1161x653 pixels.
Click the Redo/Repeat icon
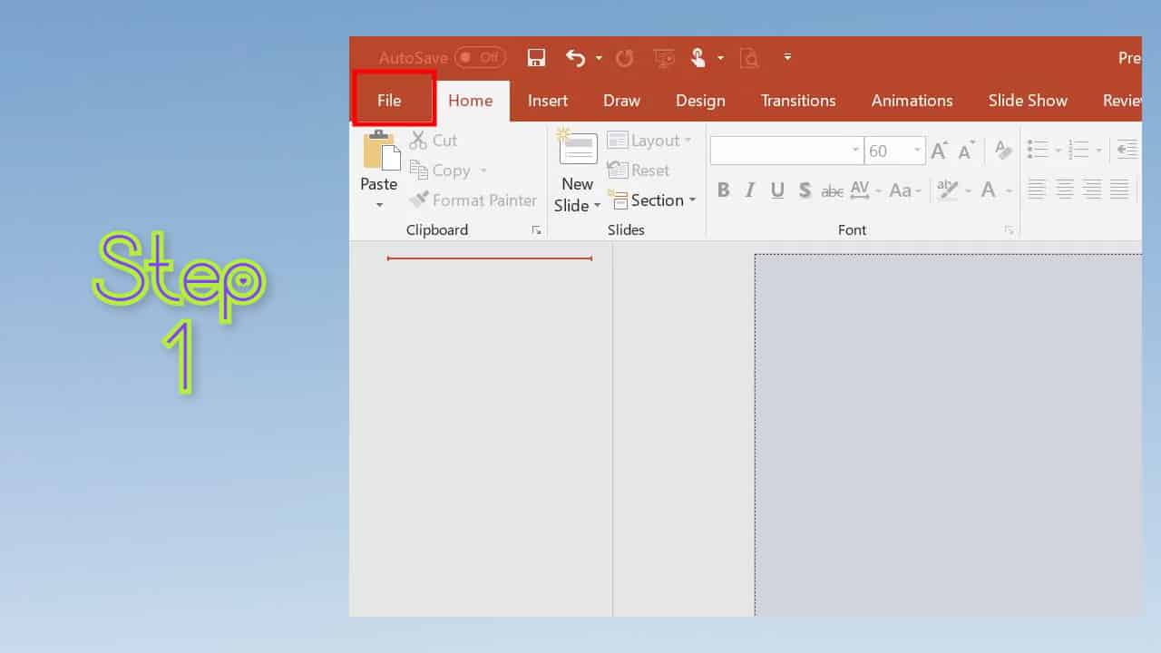pyautogui.click(x=624, y=58)
